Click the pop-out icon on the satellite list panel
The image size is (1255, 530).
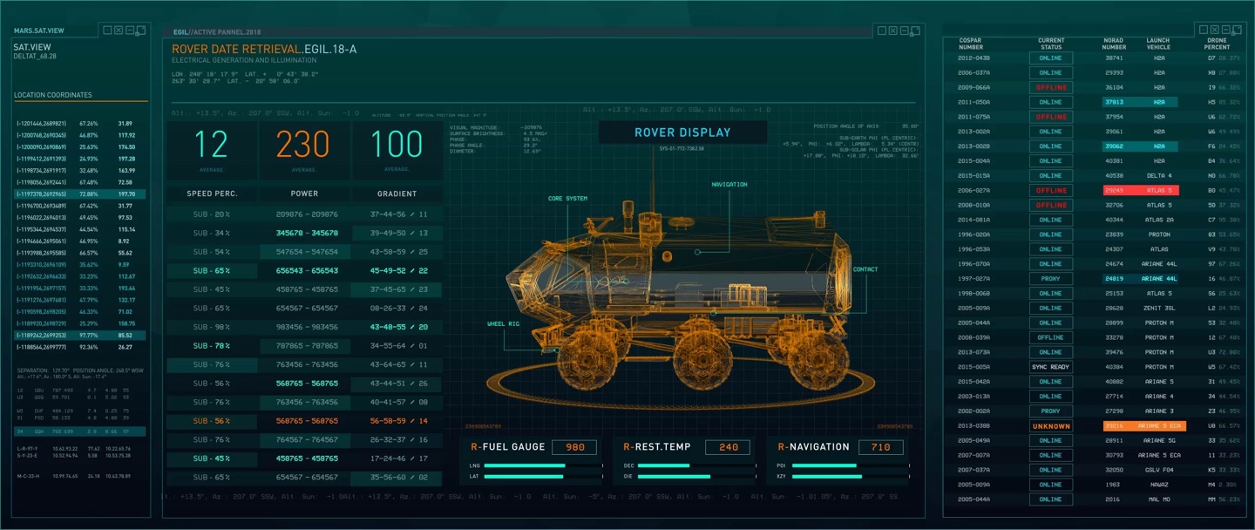point(1238,29)
